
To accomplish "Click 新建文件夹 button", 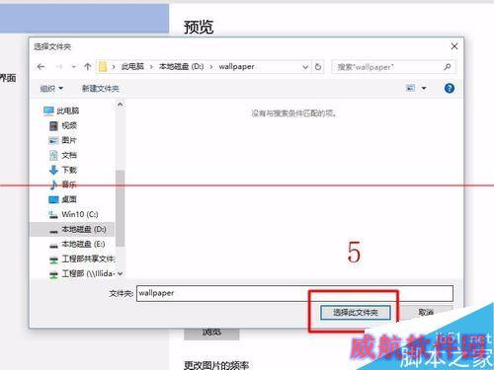I will tap(101, 89).
